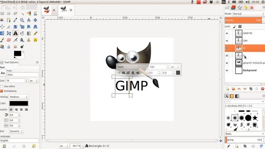The width and height of the screenshot is (265, 149).
Task: Select the Perspective tool
Action: [x=35, y=26]
